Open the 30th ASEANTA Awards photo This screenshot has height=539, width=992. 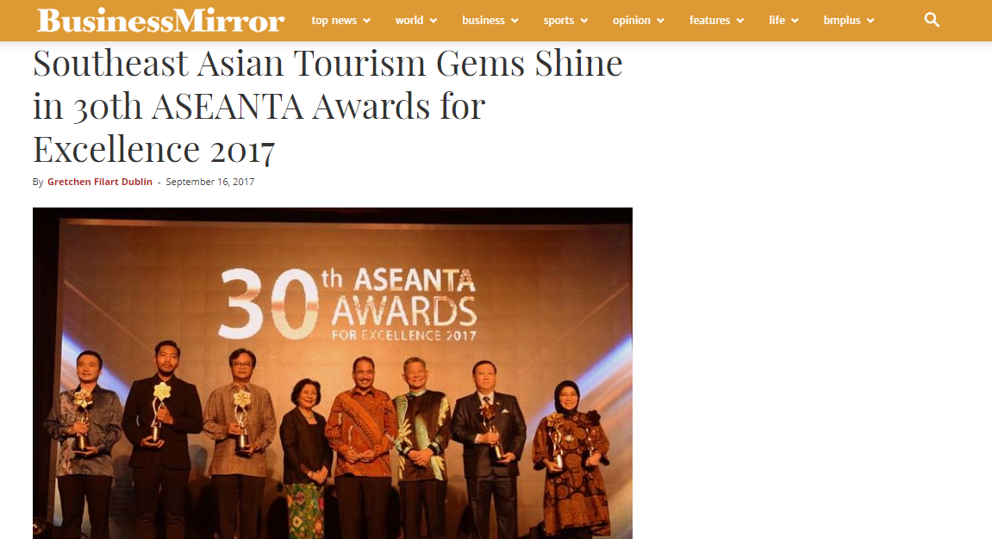click(x=333, y=373)
